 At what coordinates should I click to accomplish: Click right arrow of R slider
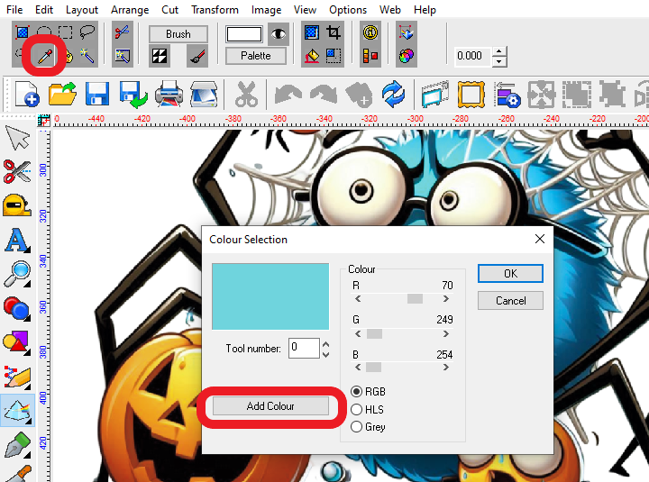[x=446, y=299]
